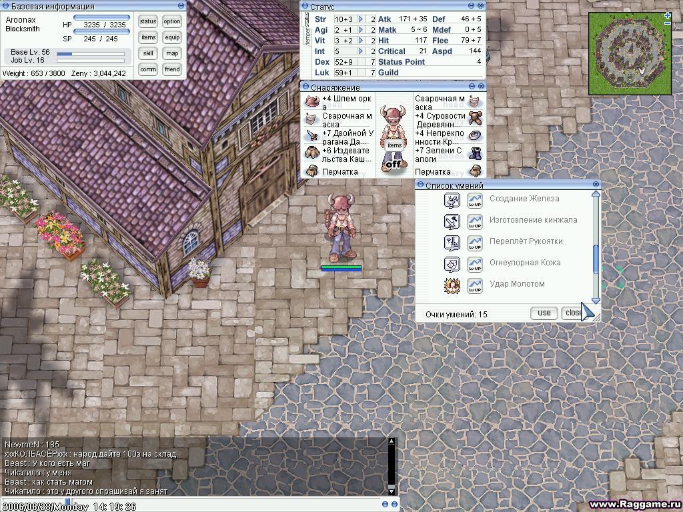The width and height of the screenshot is (683, 512).
Task: Select the Smith Dagger skill icon
Action: (x=452, y=221)
